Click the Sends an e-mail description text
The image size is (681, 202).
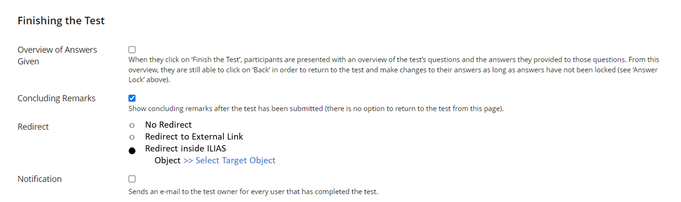click(x=253, y=191)
